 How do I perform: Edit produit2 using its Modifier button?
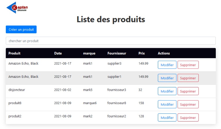tap(167, 117)
